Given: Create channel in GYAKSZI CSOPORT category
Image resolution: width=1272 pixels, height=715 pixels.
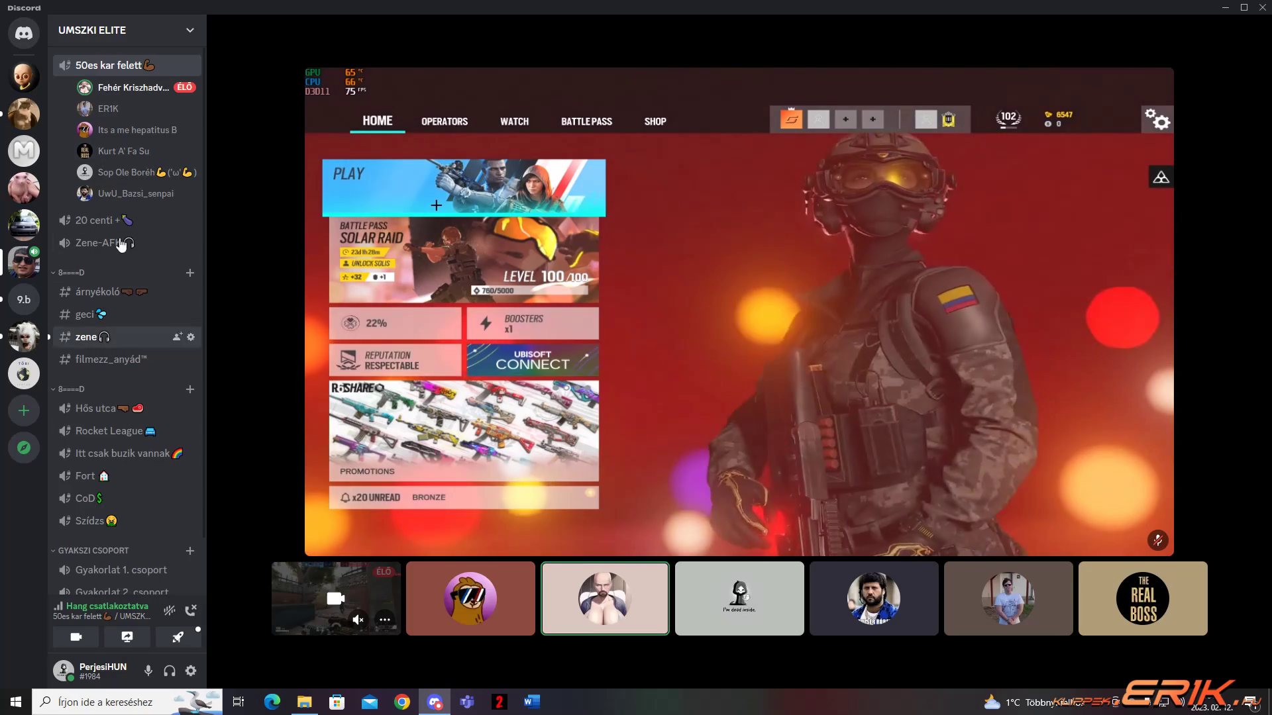Looking at the screenshot, I should (x=190, y=551).
